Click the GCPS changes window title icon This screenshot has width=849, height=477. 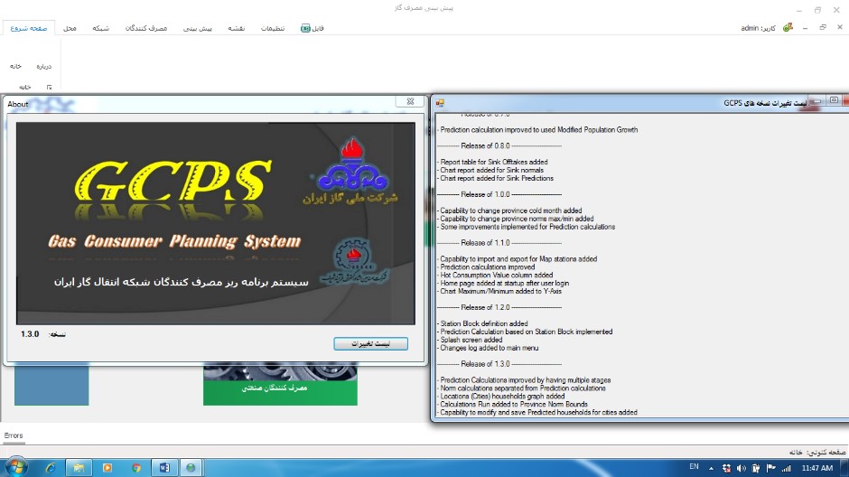click(x=440, y=103)
